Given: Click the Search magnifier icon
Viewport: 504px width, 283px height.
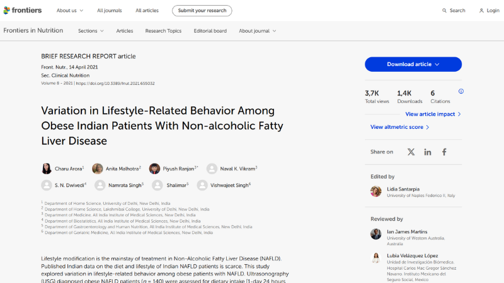Looking at the screenshot, I should pos(444,11).
